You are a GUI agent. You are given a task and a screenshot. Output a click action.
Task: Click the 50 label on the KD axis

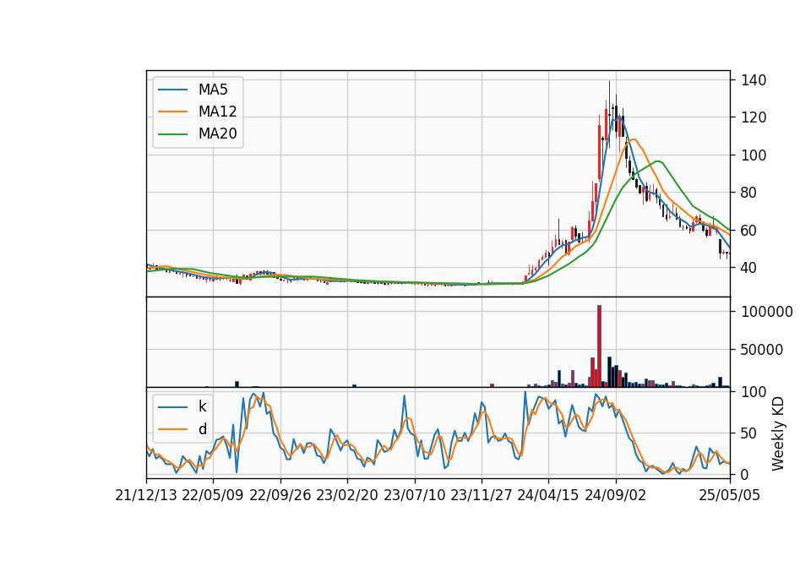click(749, 433)
